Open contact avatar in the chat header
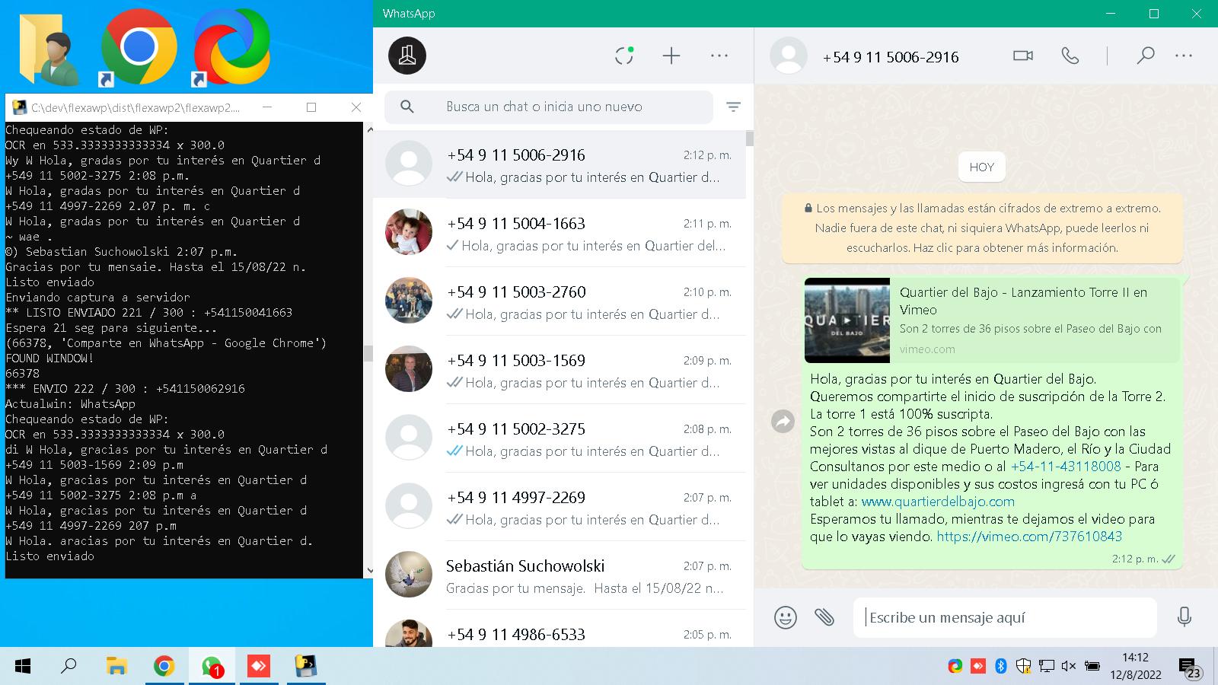1218x685 pixels. point(789,56)
